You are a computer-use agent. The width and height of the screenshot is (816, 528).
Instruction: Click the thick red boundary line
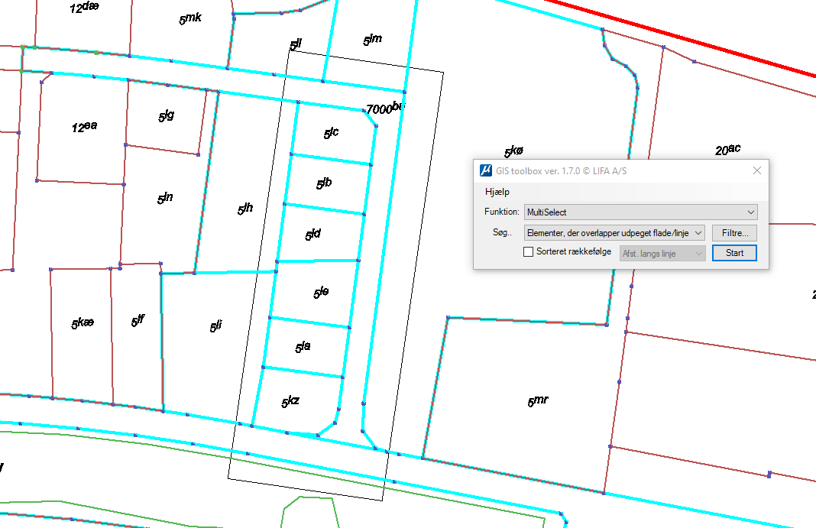(x=688, y=38)
